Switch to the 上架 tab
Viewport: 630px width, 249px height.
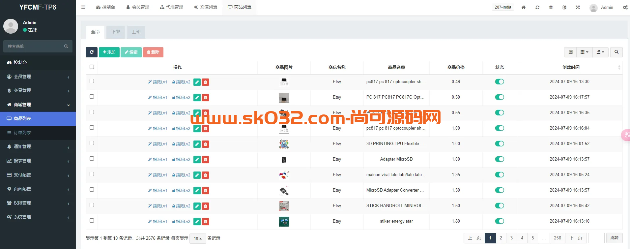136,32
